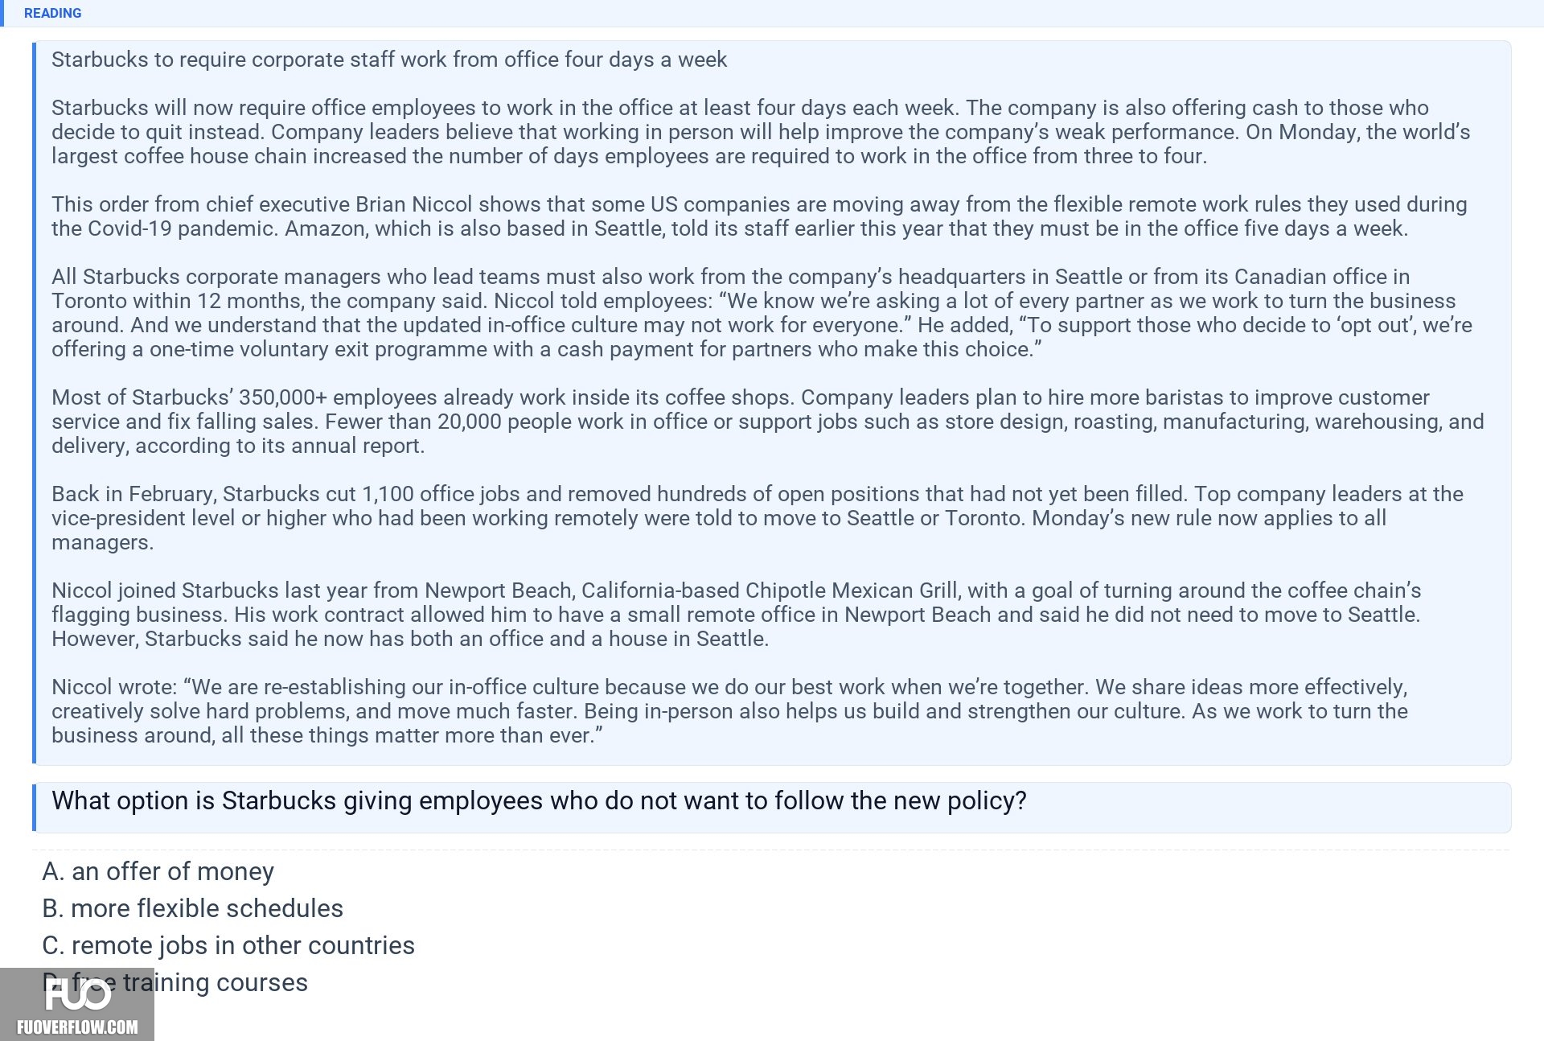Click the blue bar beside the question box
1544x1041 pixels.
(x=34, y=807)
